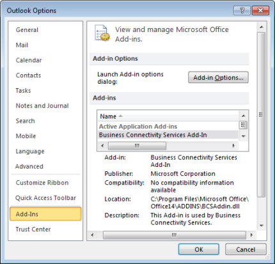Open the Trust Center category

(33, 229)
